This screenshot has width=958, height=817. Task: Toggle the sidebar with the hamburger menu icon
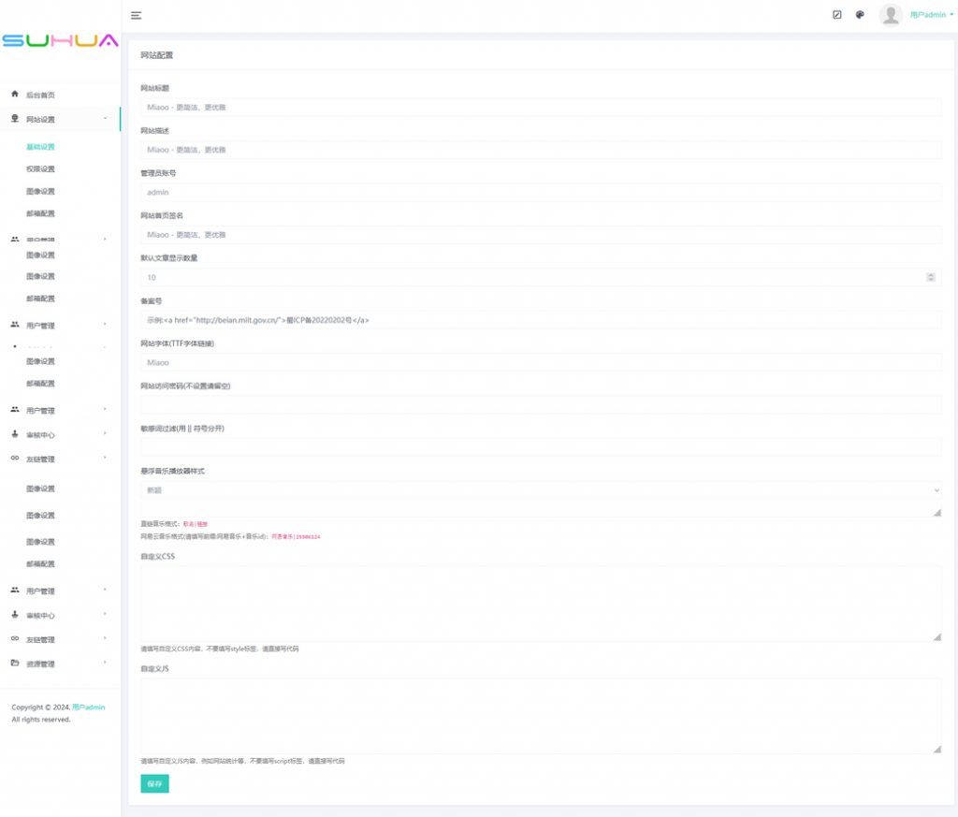[136, 15]
